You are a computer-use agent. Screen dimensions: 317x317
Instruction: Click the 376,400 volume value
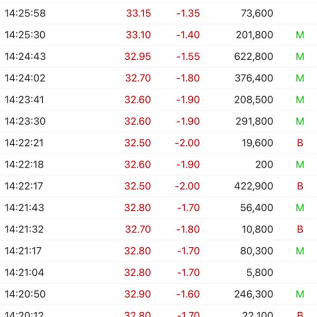(x=254, y=78)
